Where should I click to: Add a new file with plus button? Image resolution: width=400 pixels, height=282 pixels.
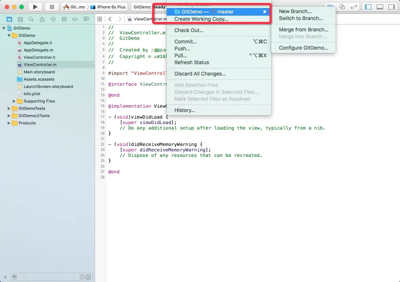5,277
